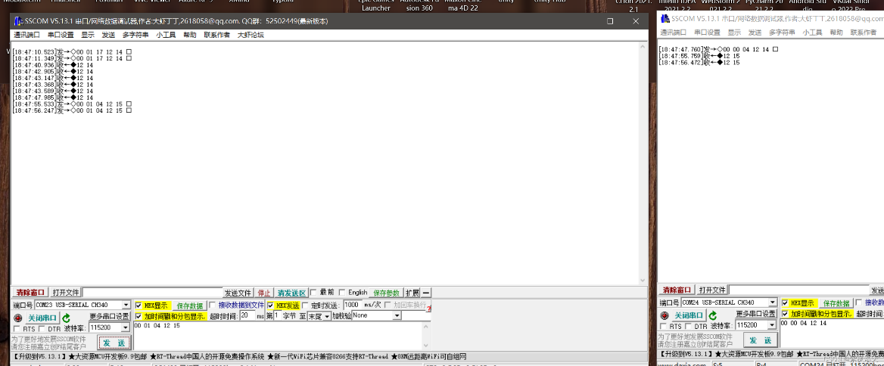Toggle the HEX发送 checkbox
Image resolution: width=884 pixels, height=366 pixels.
(271, 305)
